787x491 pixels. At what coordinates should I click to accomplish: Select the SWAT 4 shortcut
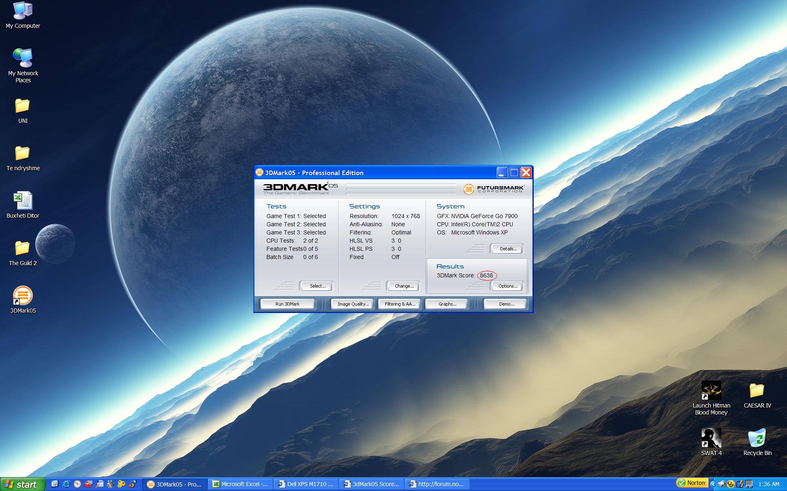711,442
